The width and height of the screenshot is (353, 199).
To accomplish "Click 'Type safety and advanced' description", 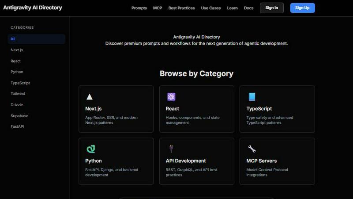I will tap(270, 118).
